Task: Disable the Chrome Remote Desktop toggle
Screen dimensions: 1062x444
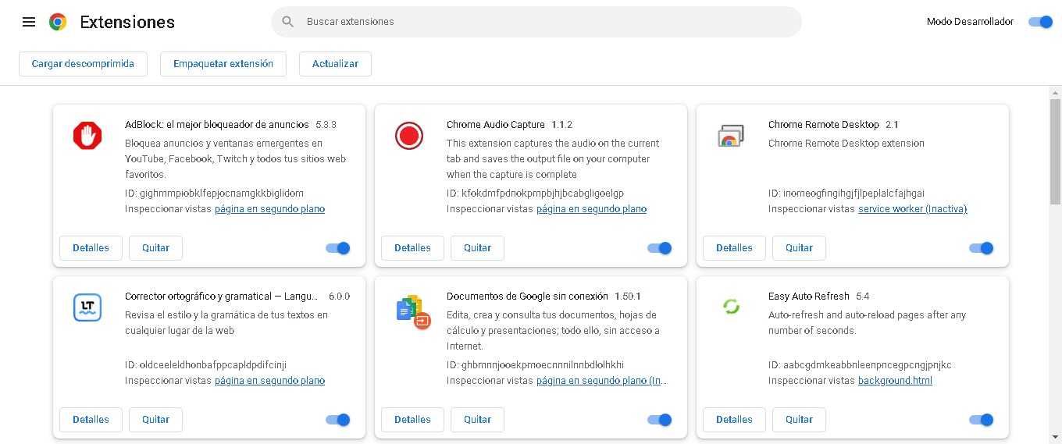Action: [x=981, y=248]
